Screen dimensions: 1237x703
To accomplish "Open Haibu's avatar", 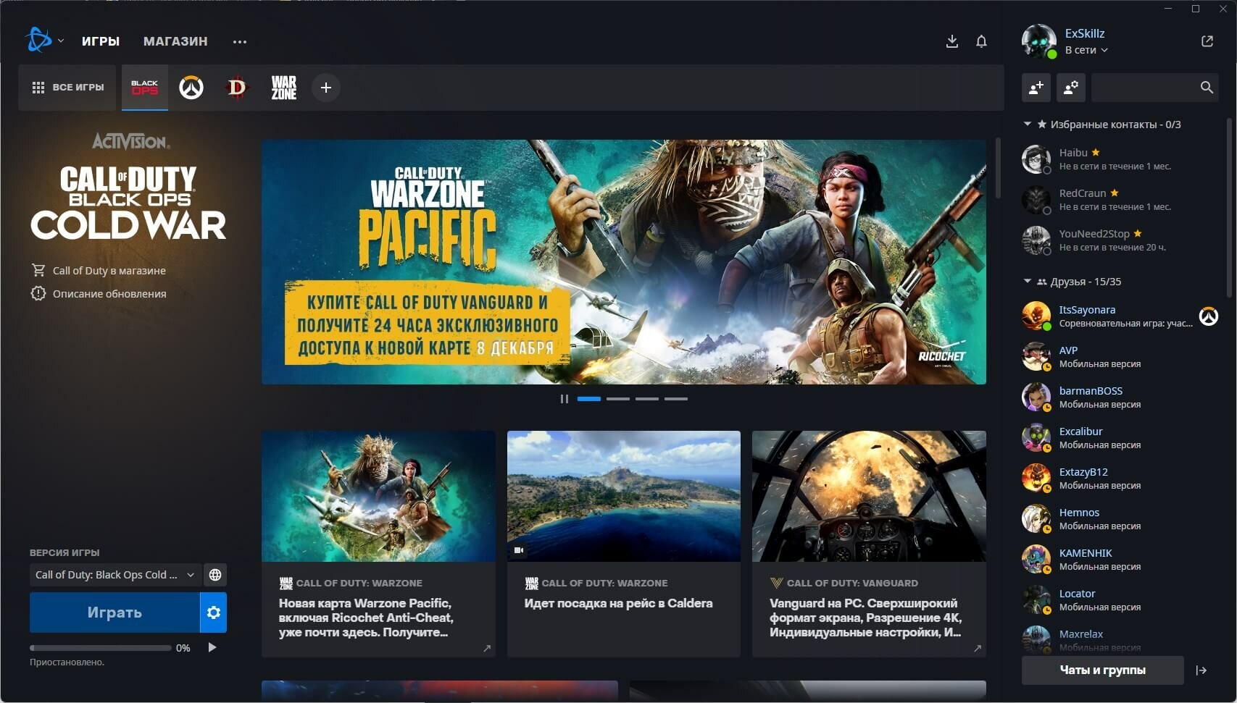I will coord(1036,159).
